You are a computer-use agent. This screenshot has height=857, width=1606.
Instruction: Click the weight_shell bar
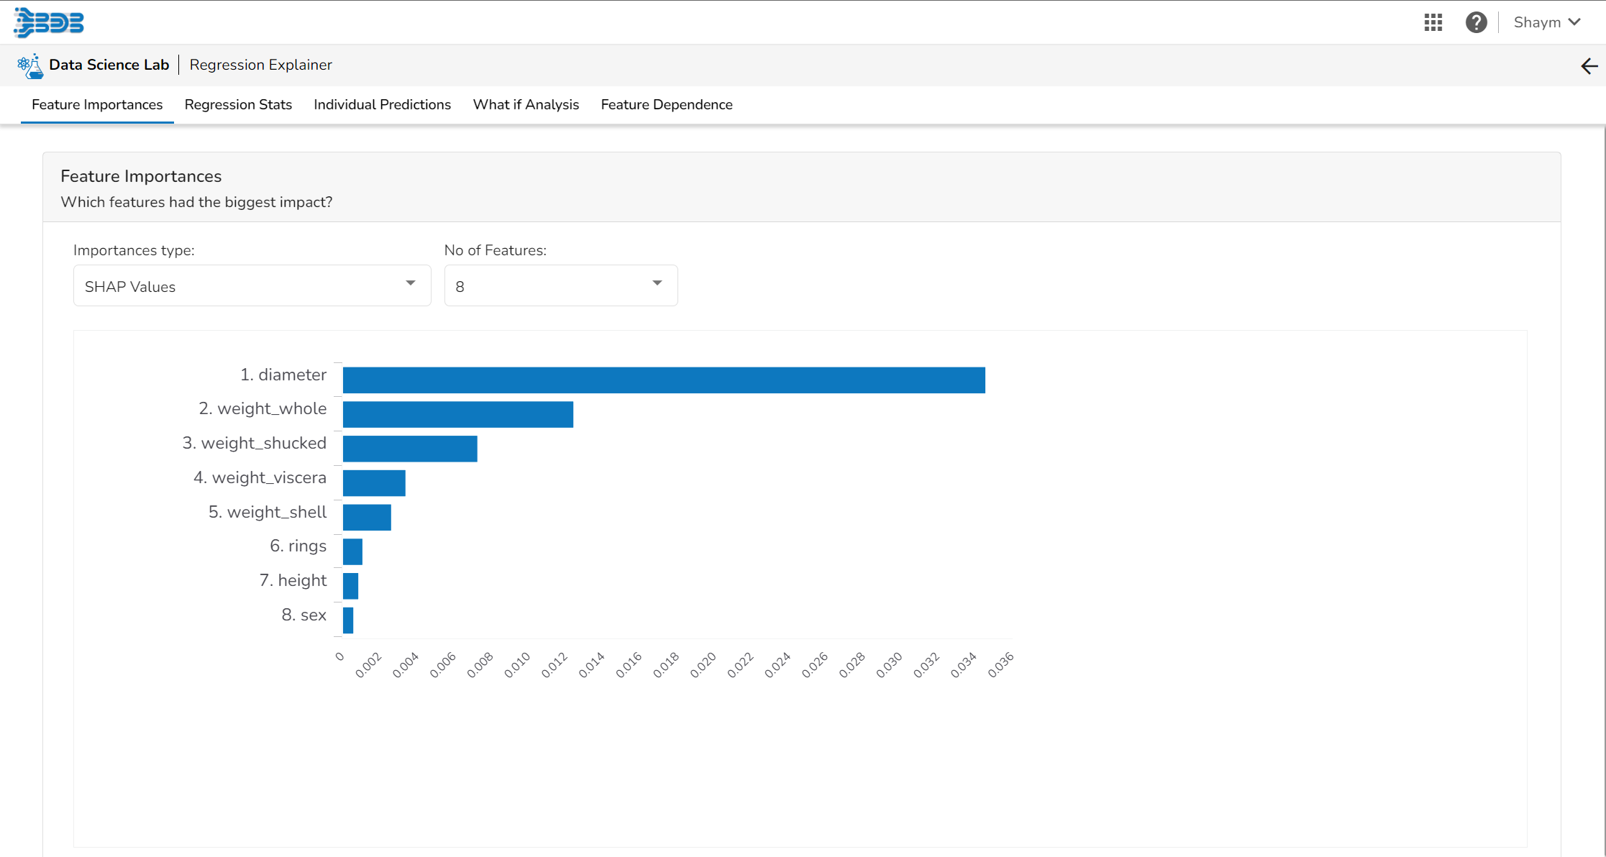pyautogui.click(x=367, y=518)
